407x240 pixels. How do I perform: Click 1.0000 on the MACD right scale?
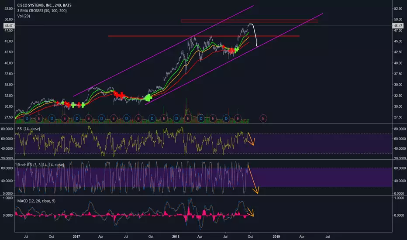click(399, 198)
